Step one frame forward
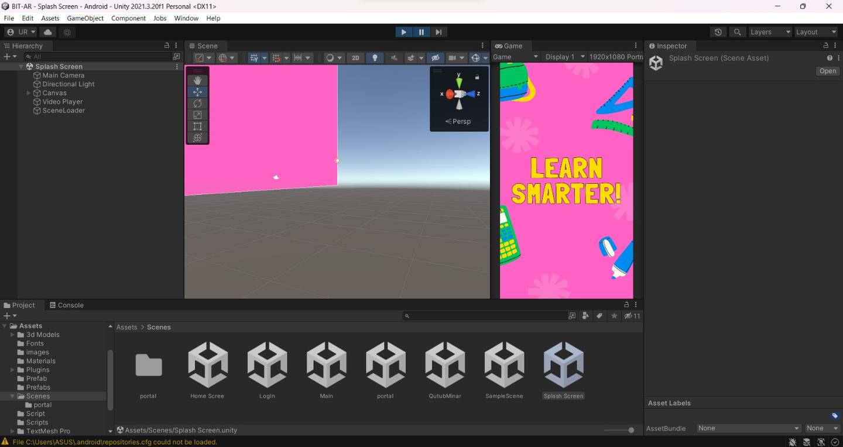 [x=438, y=32]
